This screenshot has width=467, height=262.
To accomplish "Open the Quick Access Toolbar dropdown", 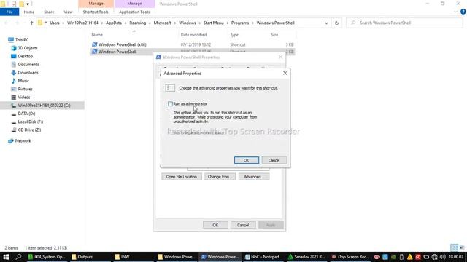I will [28, 4].
